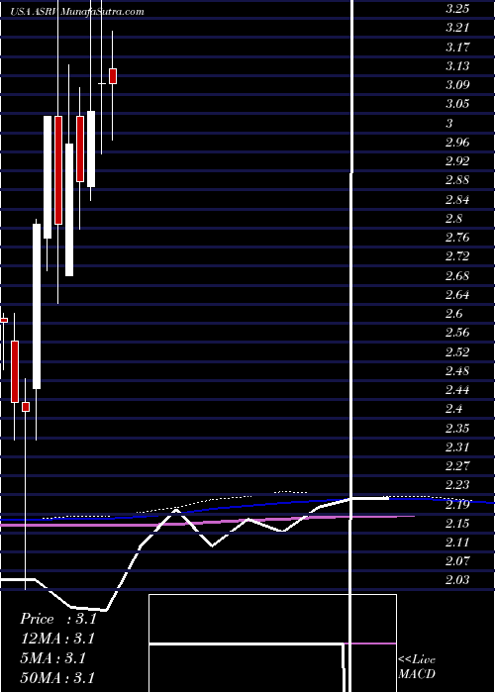Image resolution: width=495 pixels, height=693 pixels.
Task: Click the Live MACD label
Action: [x=417, y=666]
